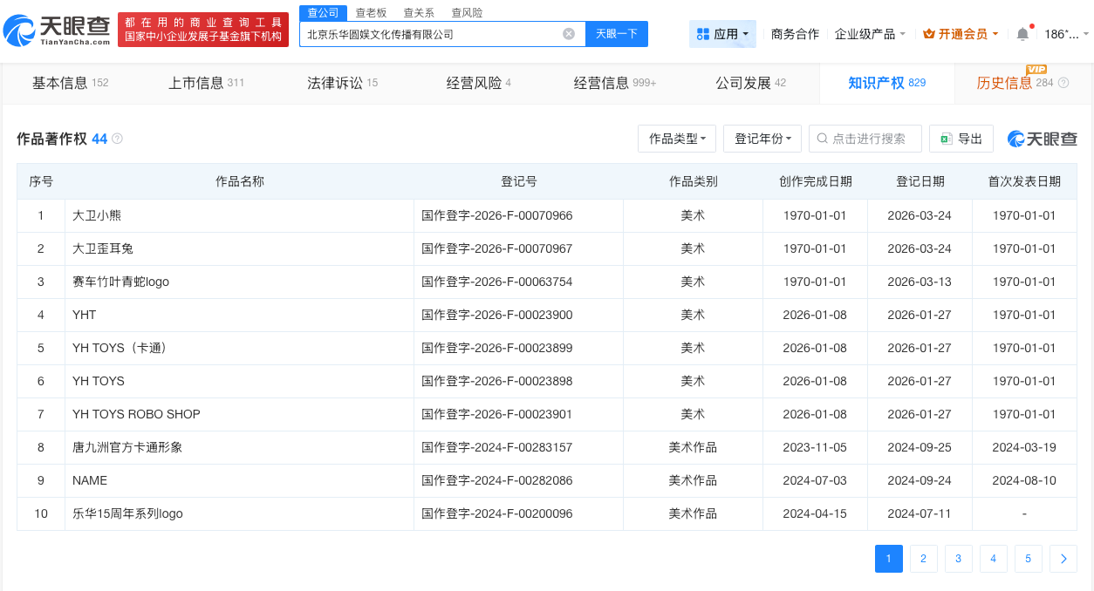The width and height of the screenshot is (1094, 591).
Task: Click the Excel icon inside 导出 button
Action: coord(947,138)
